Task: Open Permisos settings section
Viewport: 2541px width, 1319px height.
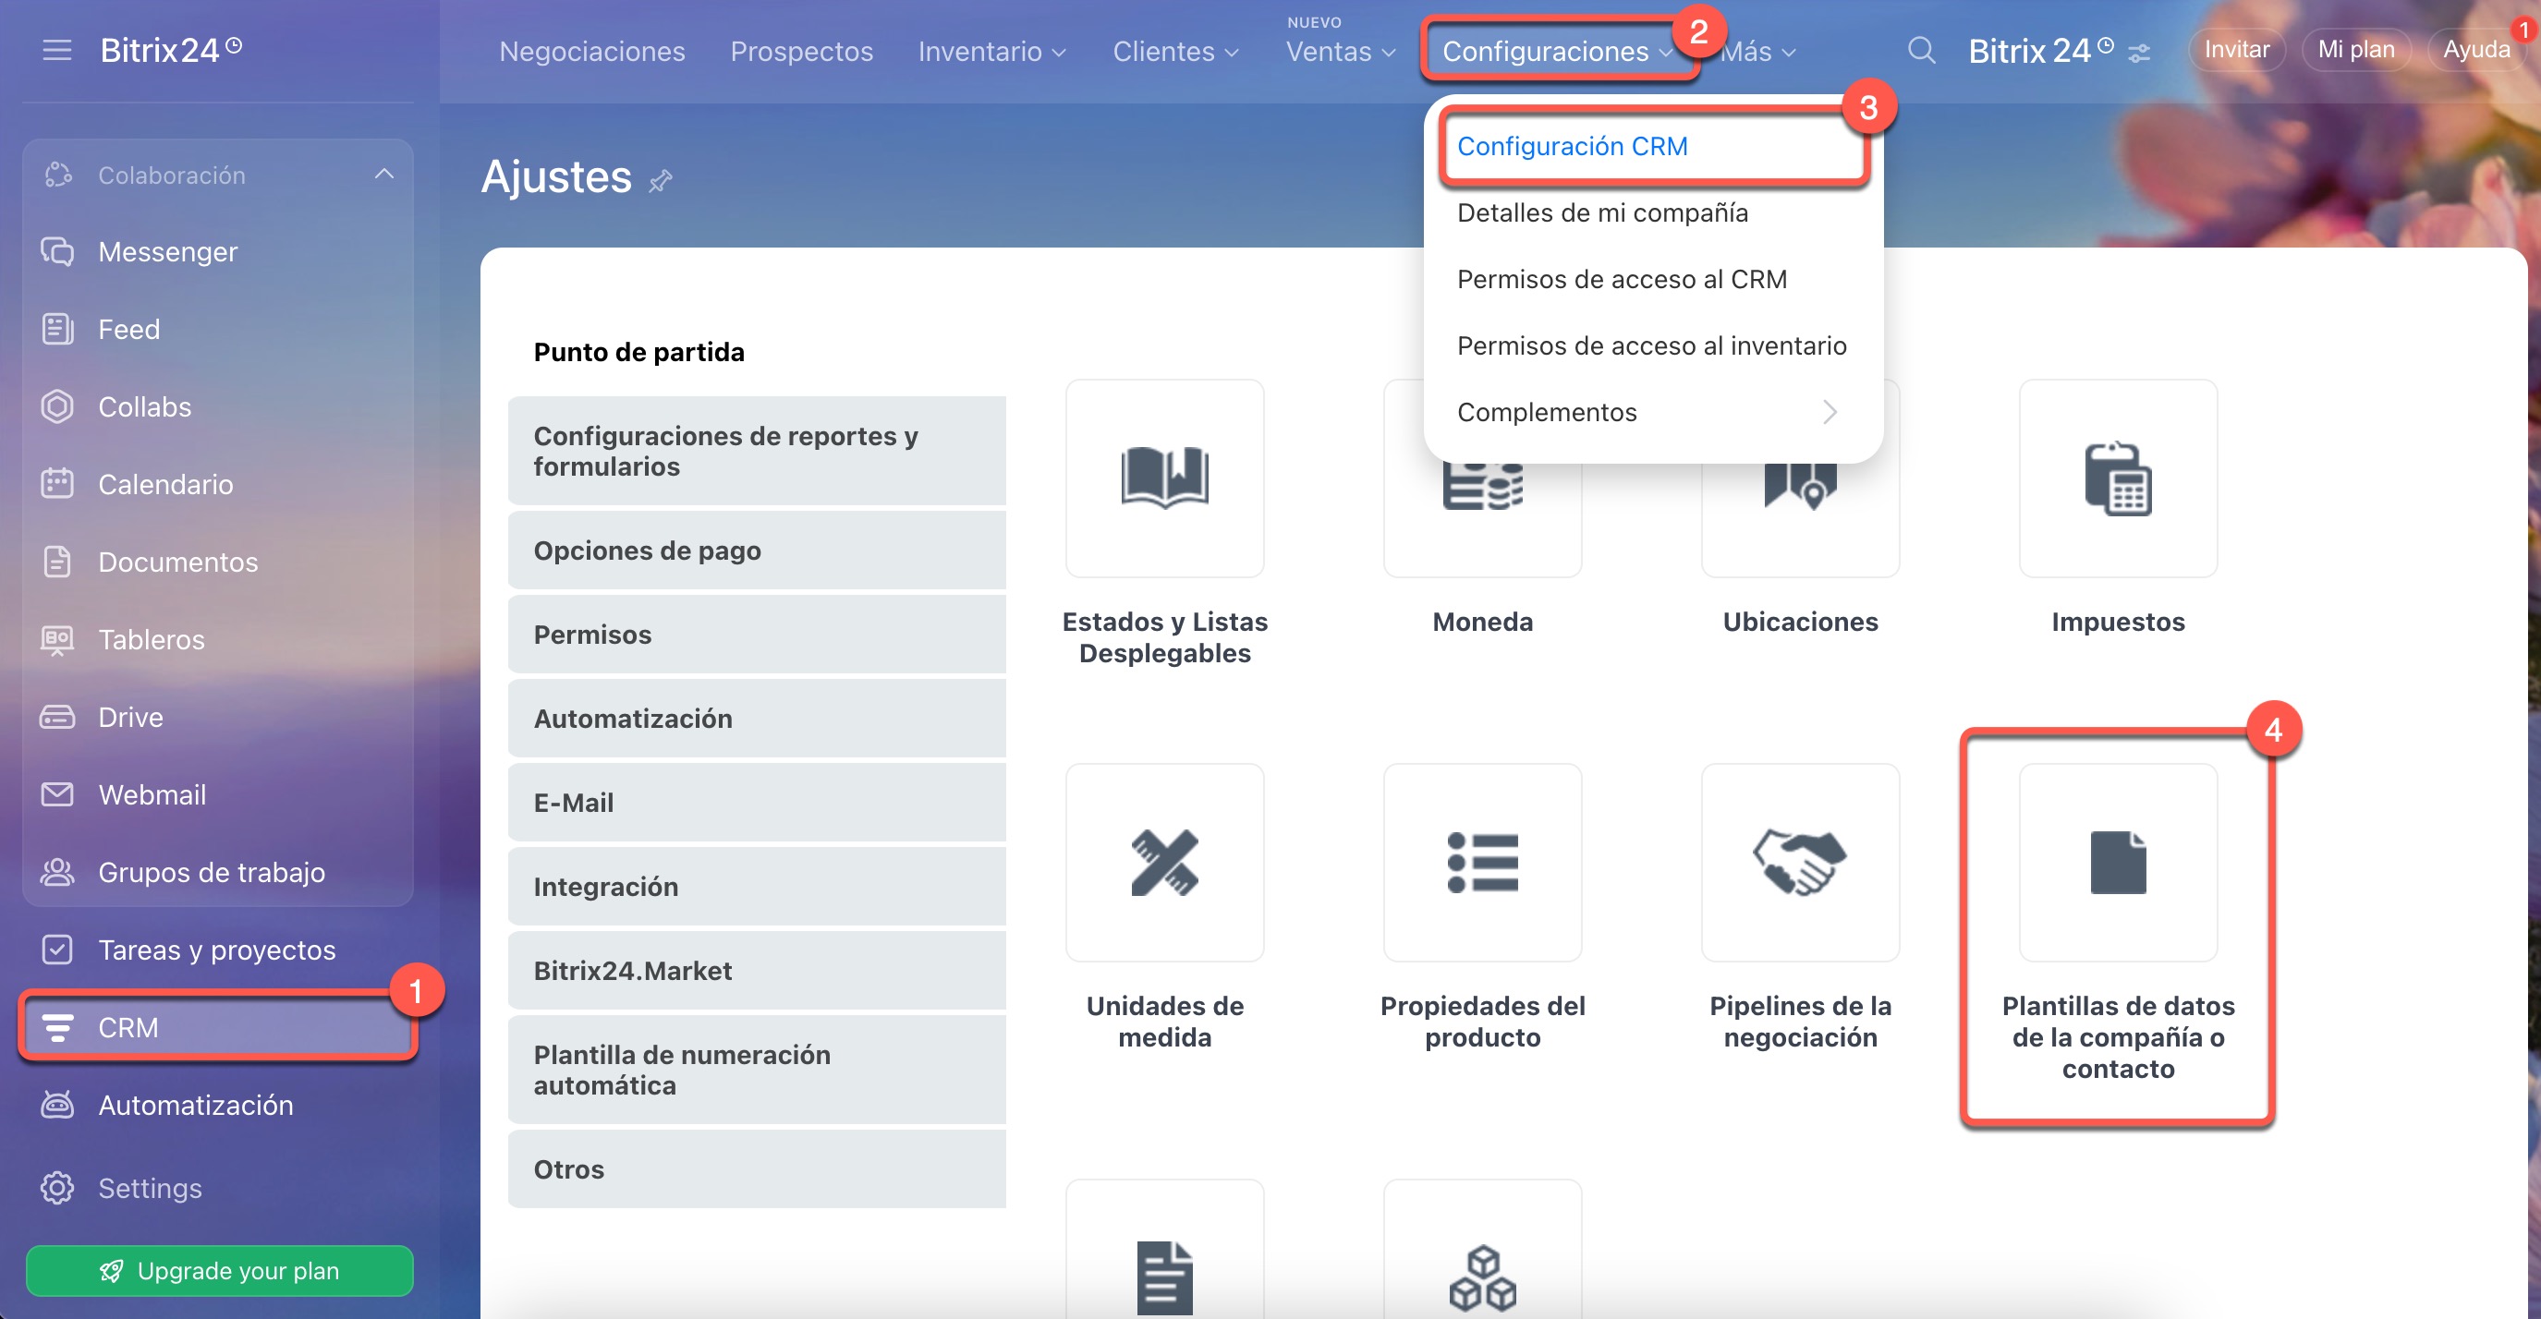Action: tap(757, 634)
